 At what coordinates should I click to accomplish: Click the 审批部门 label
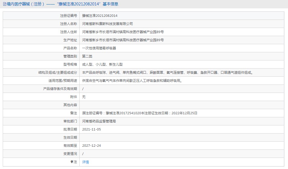[x=70, y=121]
